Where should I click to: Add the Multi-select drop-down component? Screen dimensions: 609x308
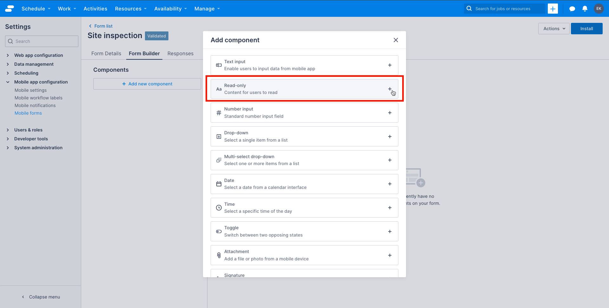[x=390, y=160]
